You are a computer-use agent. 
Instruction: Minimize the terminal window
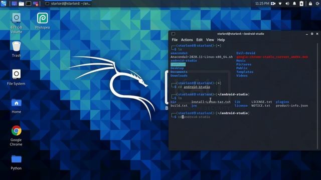306,34
